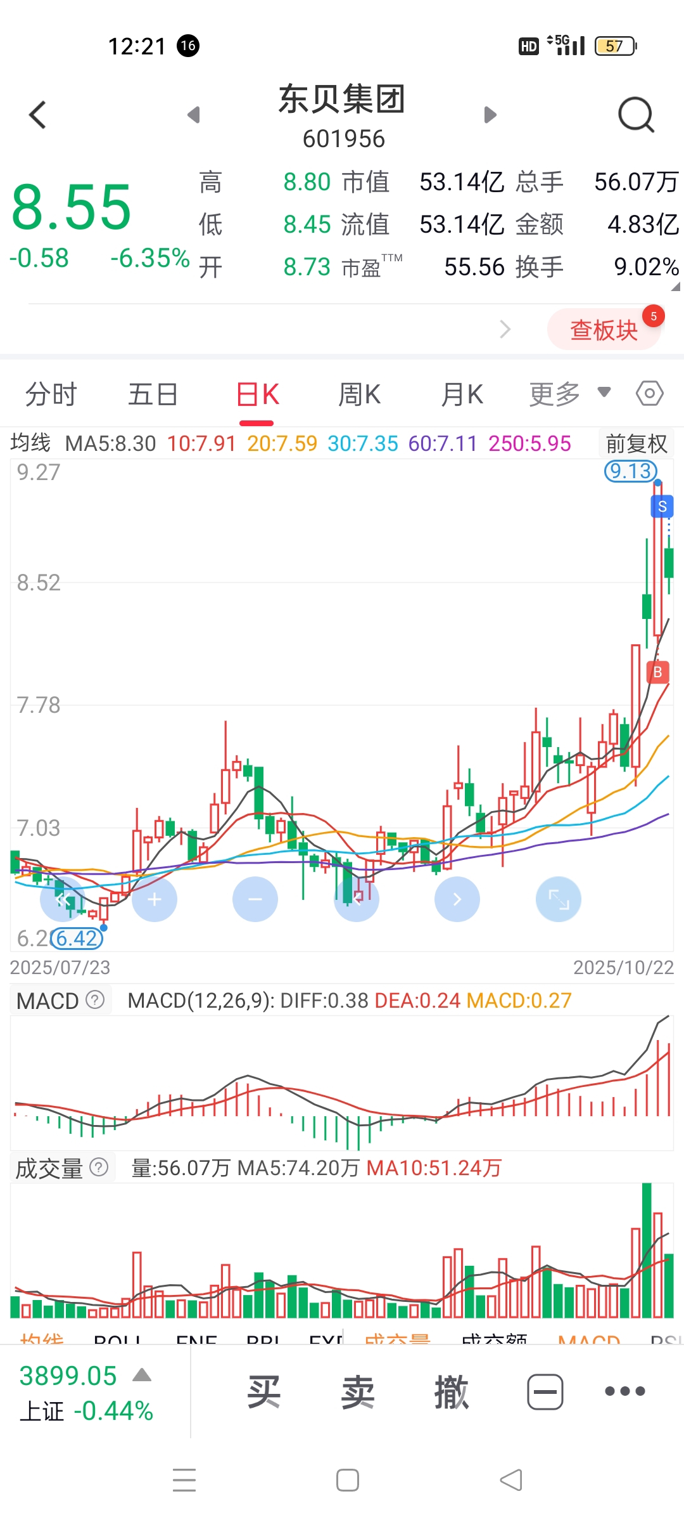Open help icon next to MACD label
This screenshot has width=684, height=1522.
click(95, 1000)
